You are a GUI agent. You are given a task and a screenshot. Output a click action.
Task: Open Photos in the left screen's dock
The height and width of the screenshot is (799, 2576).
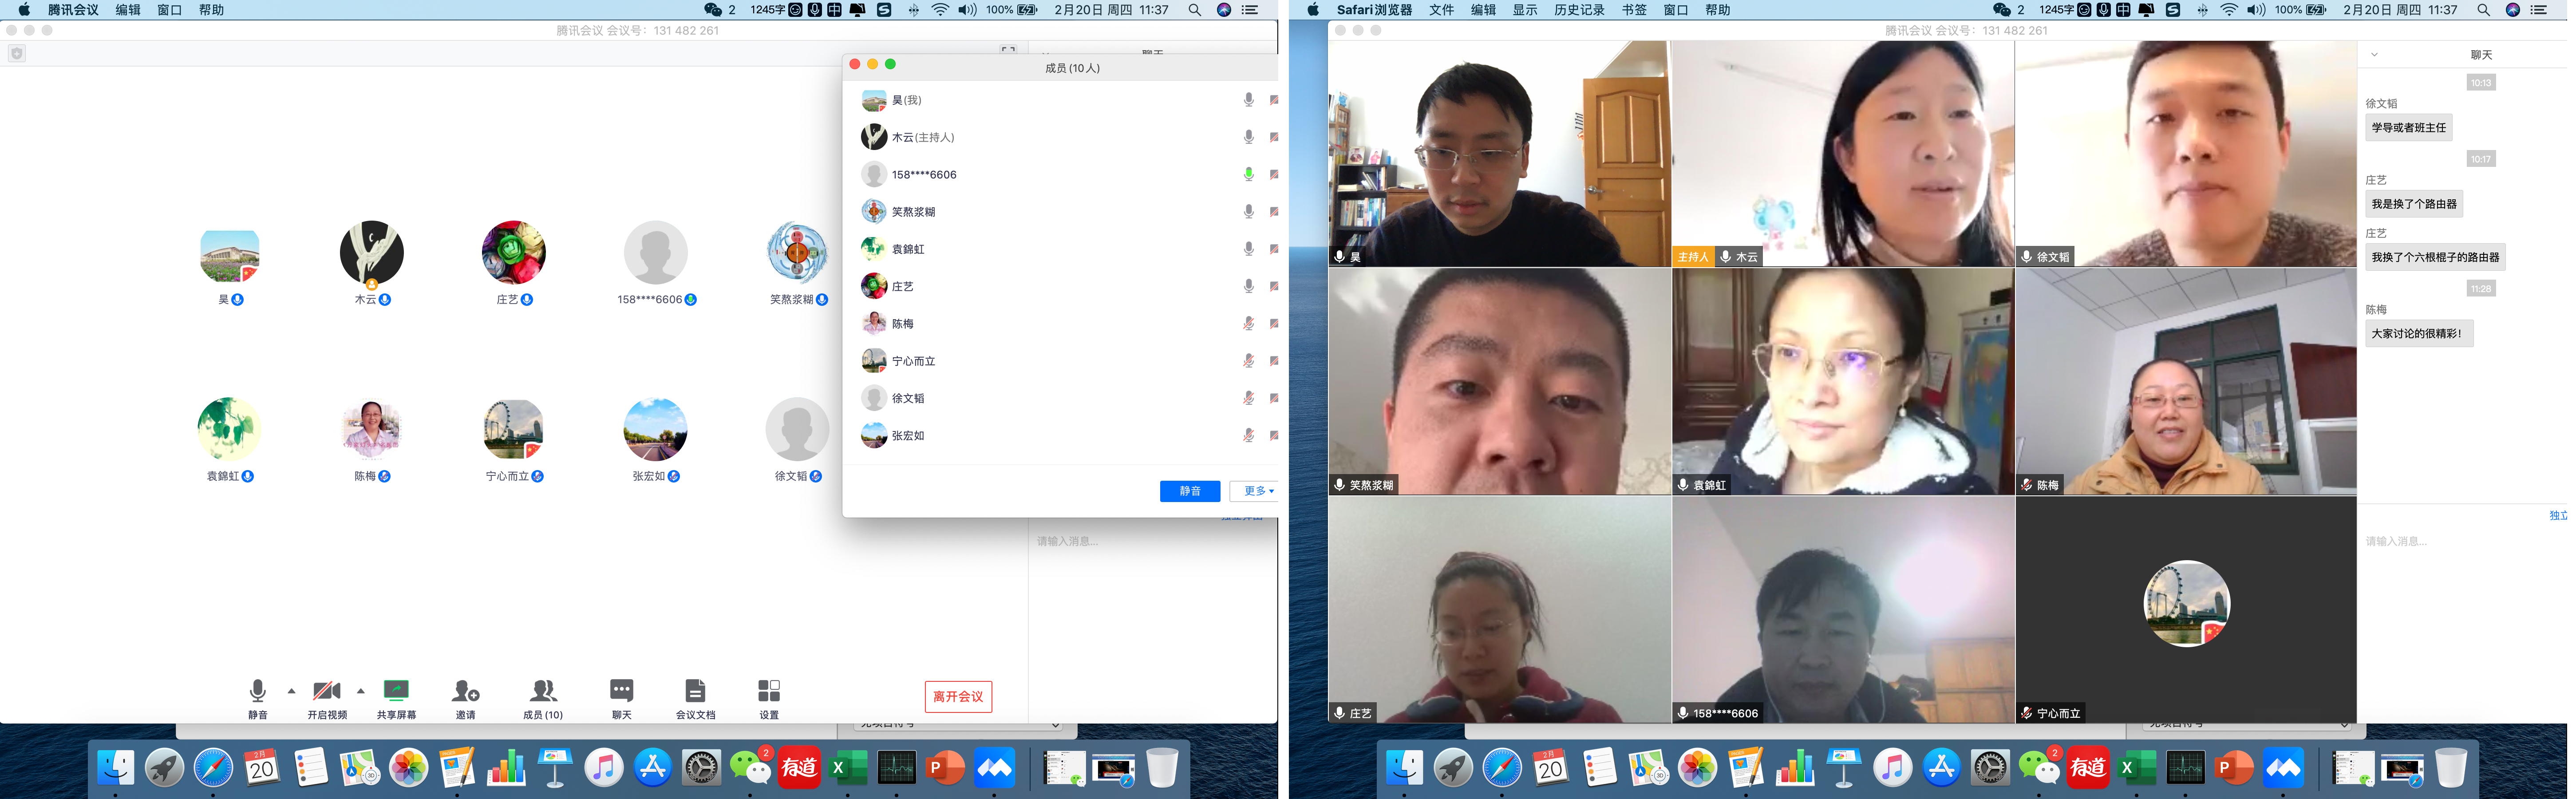coord(408,768)
